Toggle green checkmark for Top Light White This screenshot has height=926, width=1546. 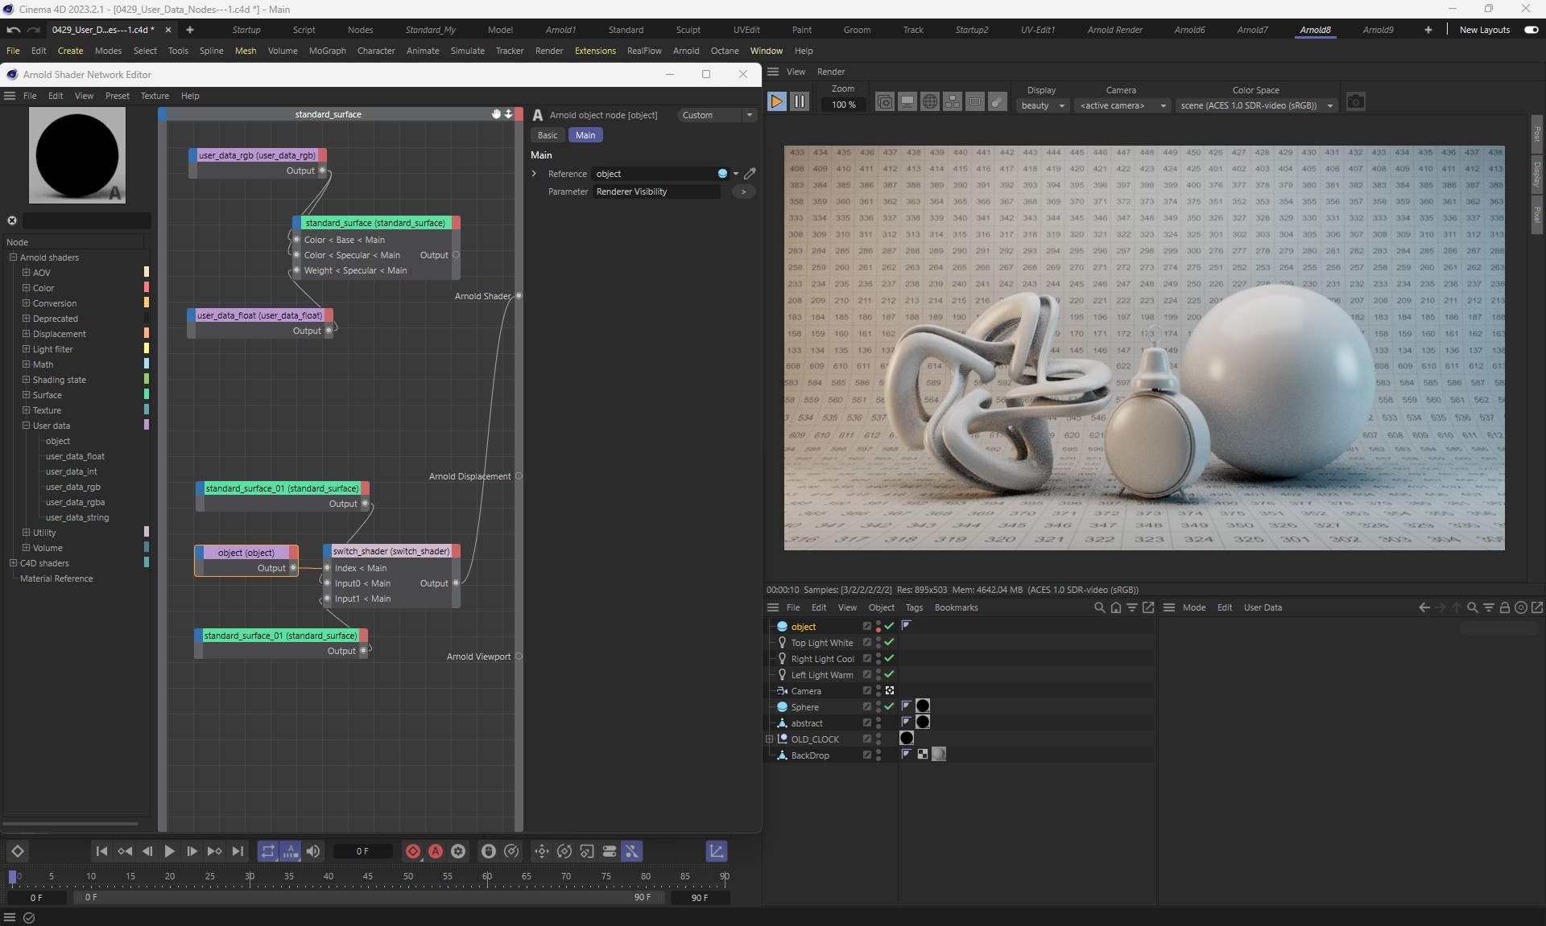pos(889,643)
